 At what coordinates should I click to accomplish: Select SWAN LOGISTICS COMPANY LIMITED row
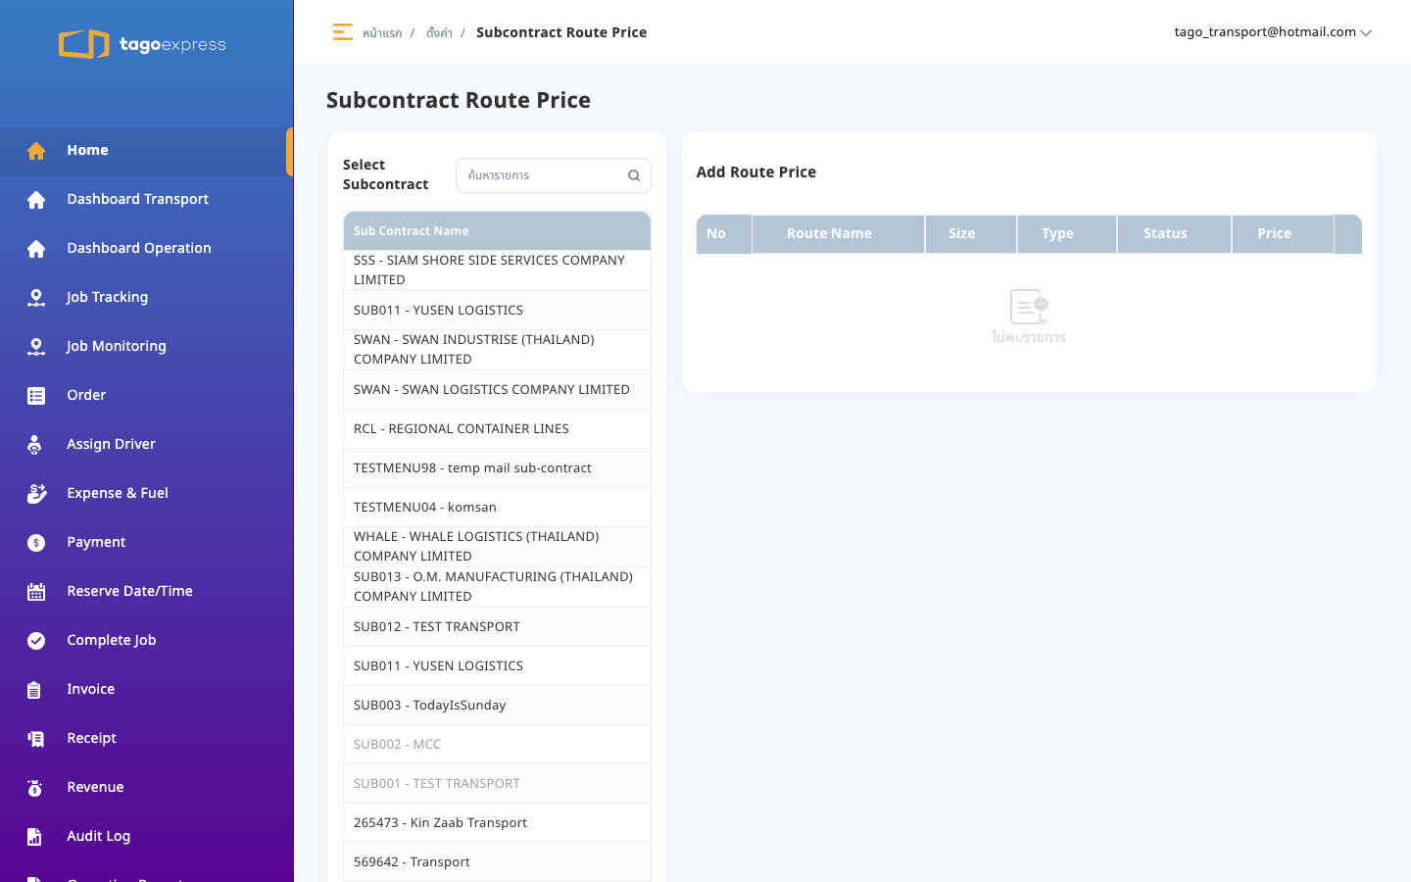[497, 390]
